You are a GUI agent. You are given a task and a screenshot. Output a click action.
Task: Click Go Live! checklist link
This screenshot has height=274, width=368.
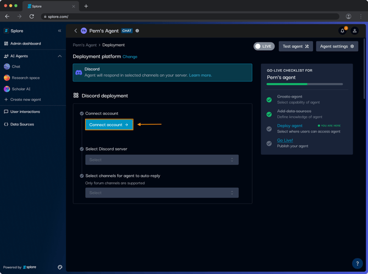285,140
